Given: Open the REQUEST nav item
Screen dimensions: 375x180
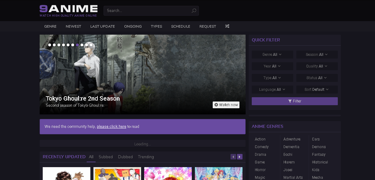Looking at the screenshot, I should 208,26.
